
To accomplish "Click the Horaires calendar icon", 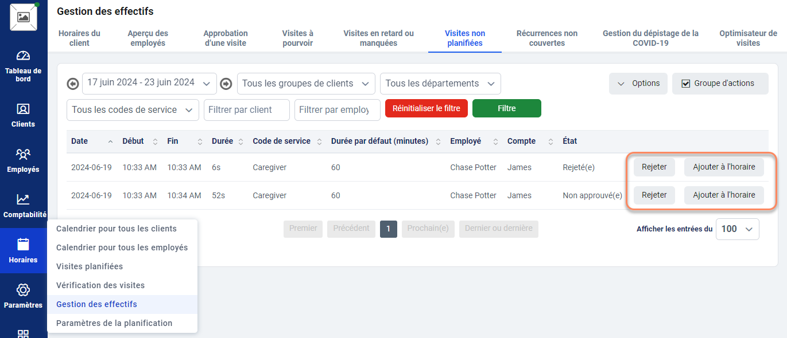I will (x=23, y=245).
